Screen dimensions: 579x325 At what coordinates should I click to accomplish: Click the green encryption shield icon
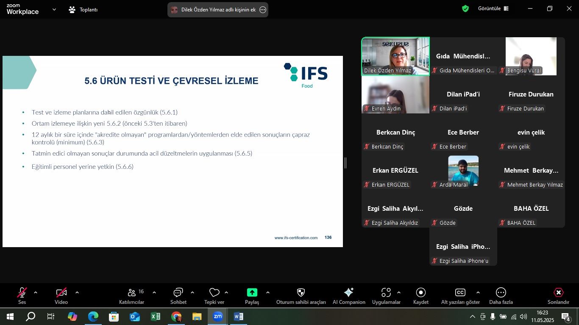coord(465,9)
